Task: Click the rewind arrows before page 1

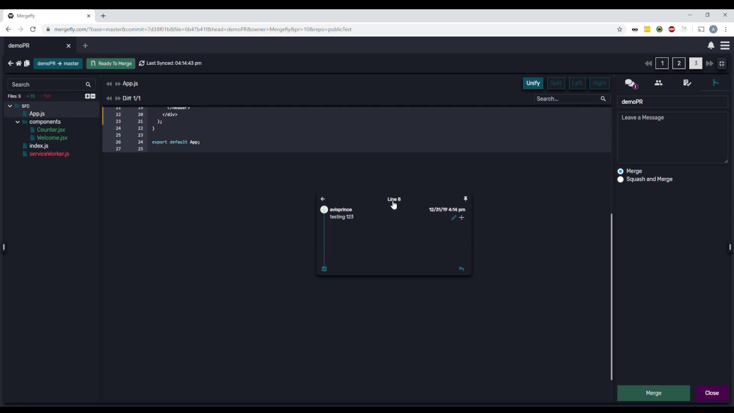Action: point(648,63)
